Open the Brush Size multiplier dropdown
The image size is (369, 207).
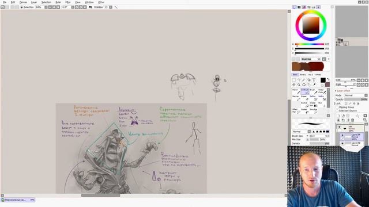click(x=307, y=136)
